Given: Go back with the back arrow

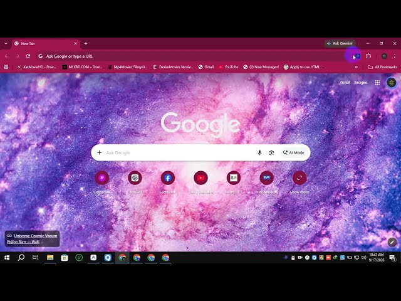Looking at the screenshot, I should (x=7, y=56).
